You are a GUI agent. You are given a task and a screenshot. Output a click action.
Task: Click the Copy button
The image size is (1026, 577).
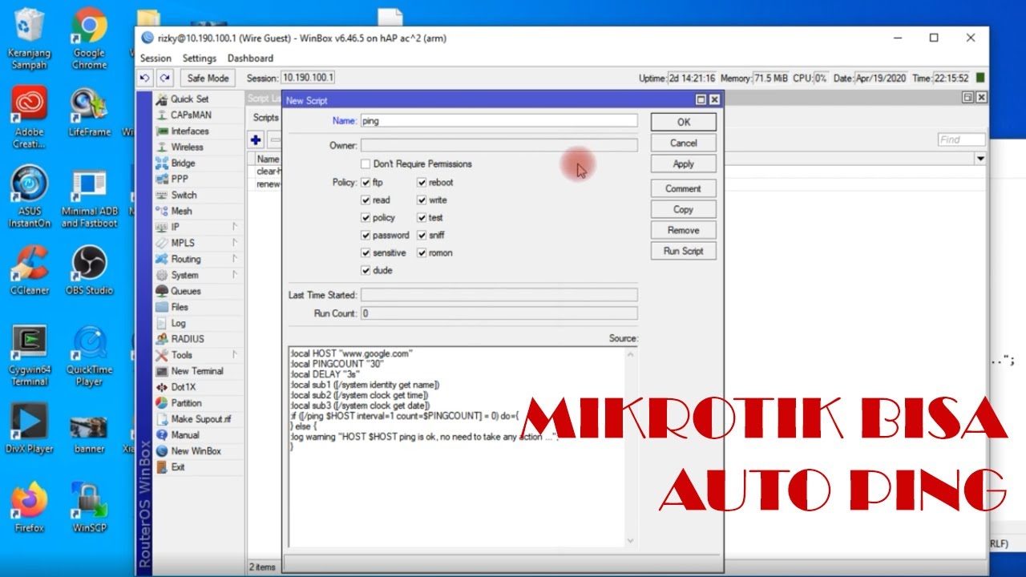684,209
